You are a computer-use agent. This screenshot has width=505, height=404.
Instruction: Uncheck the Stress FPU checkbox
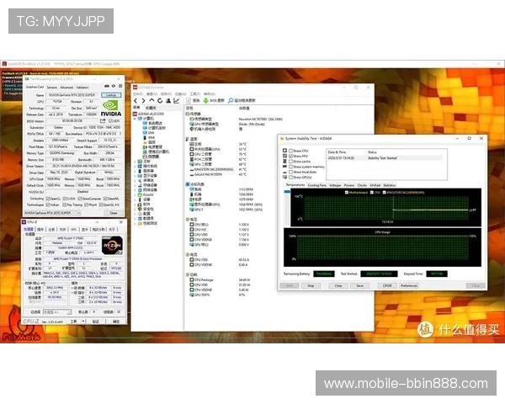[x=290, y=156]
